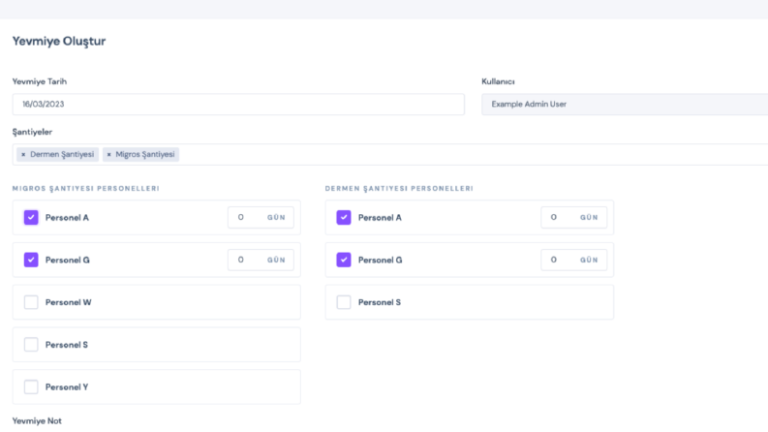Click the Migros Şantiyesi Personelleri section title
The image size is (768, 432).
point(86,189)
